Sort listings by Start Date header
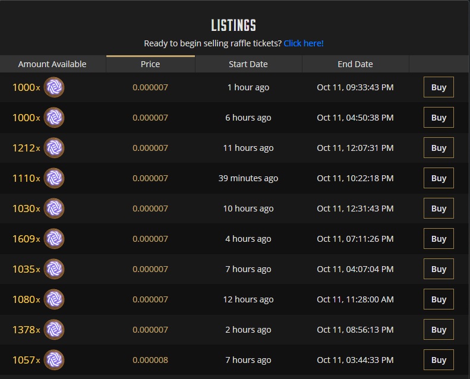Viewport: 470px width, 379px height. click(248, 64)
